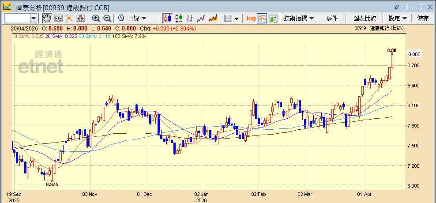Click the grid lines icon
Image resolution: width=436 pixels, height=203 pixels.
pyautogui.click(x=228, y=19)
